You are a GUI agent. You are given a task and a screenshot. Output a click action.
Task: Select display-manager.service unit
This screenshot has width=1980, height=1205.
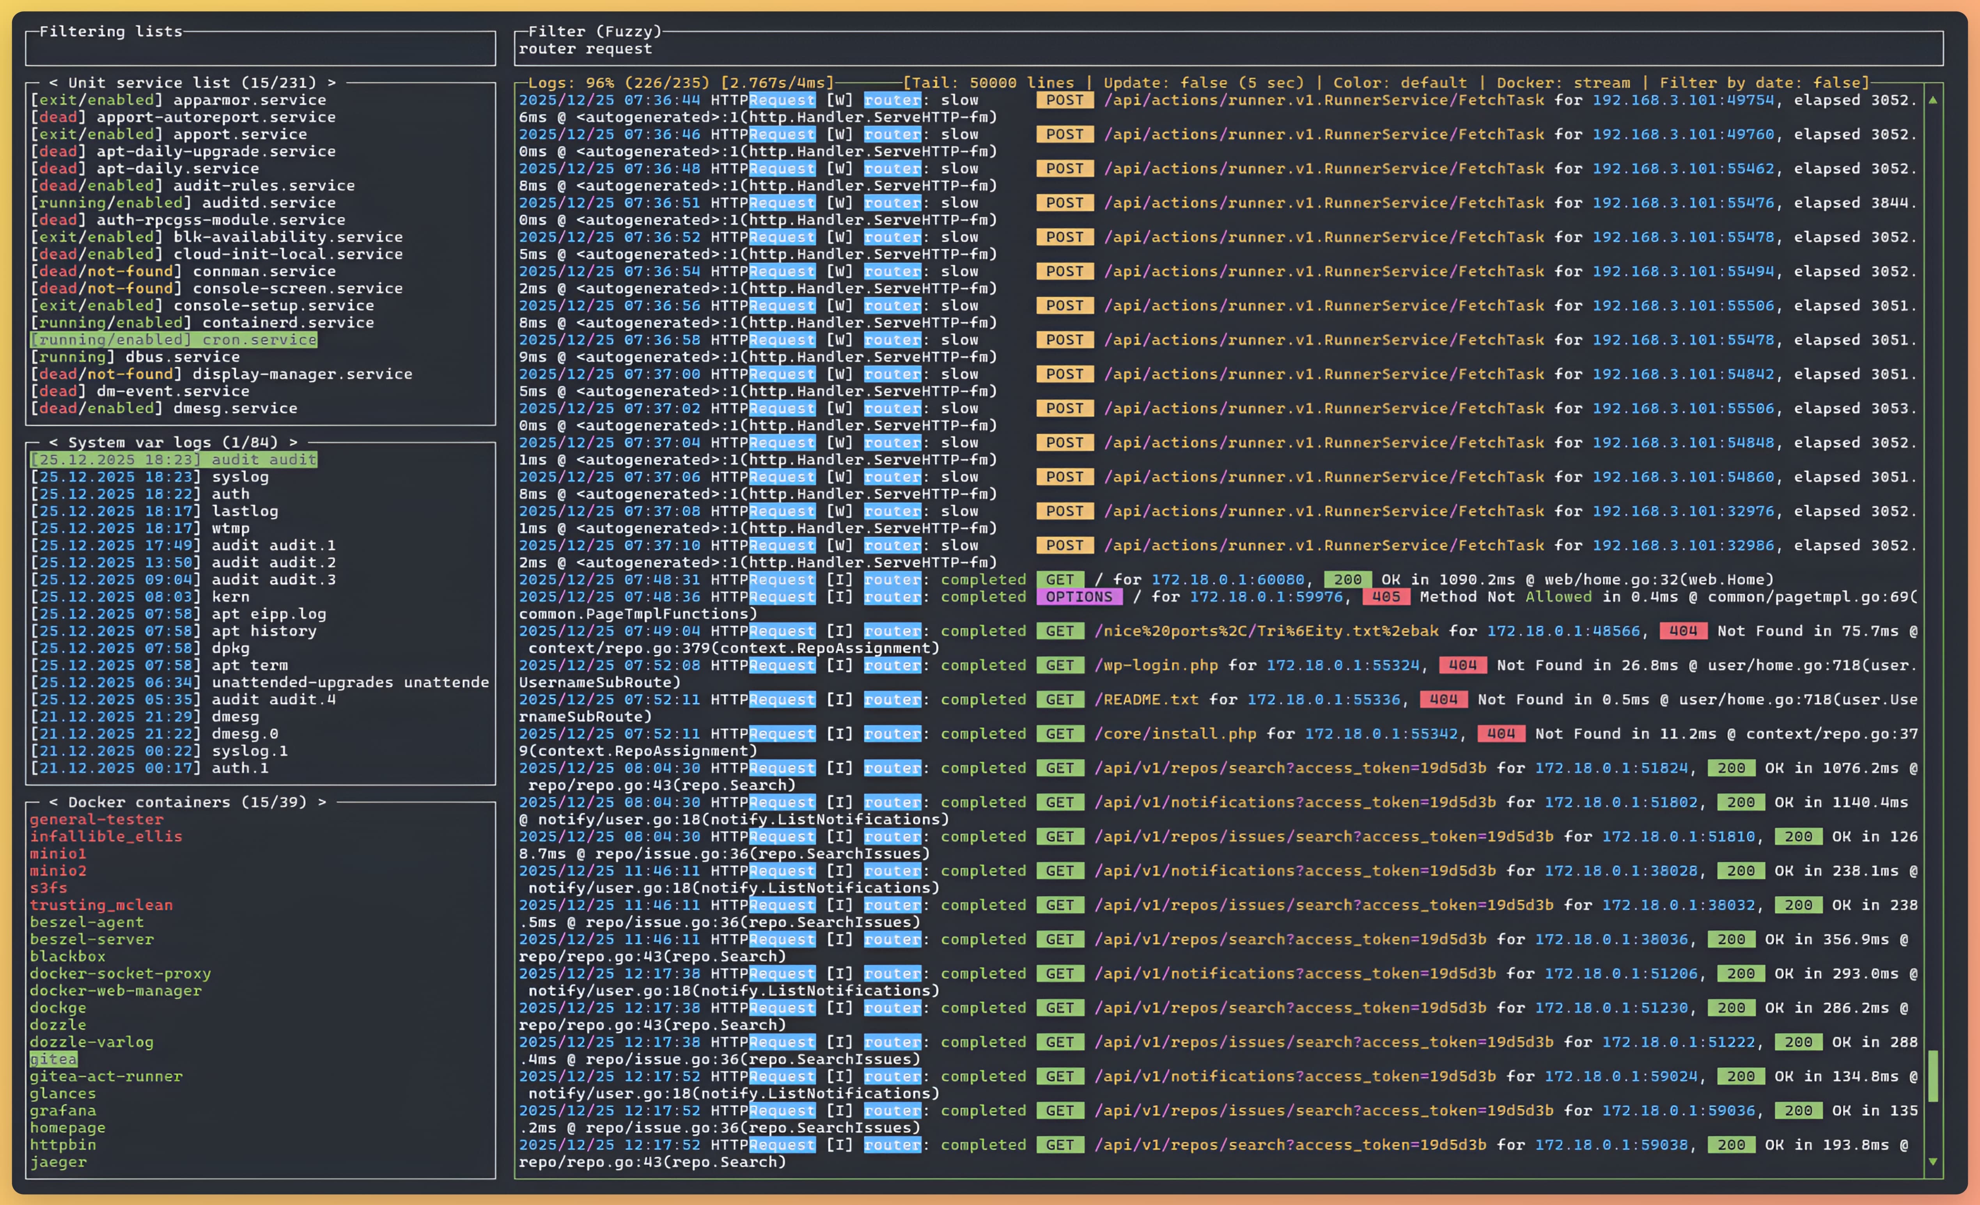pyautogui.click(x=222, y=374)
